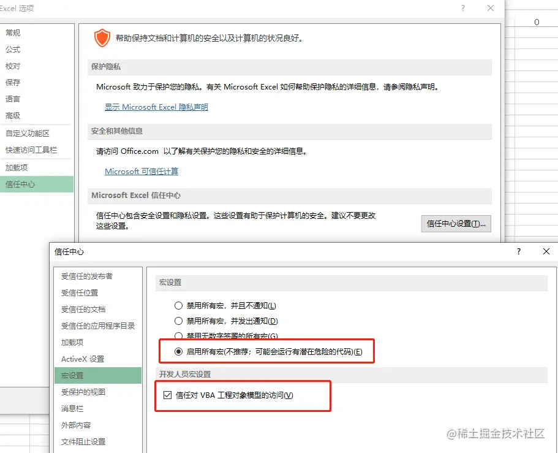Open 外部内容 section in Trust Center

[x=98, y=425]
